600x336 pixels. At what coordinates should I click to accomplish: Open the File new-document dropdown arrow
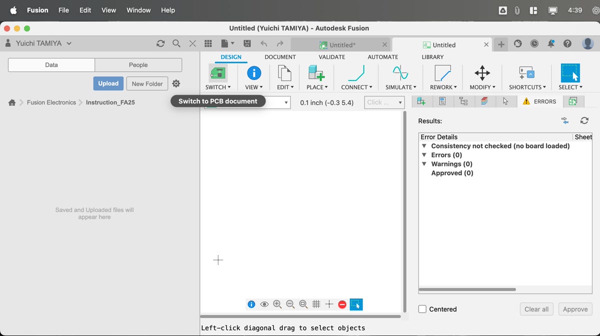tap(232, 44)
